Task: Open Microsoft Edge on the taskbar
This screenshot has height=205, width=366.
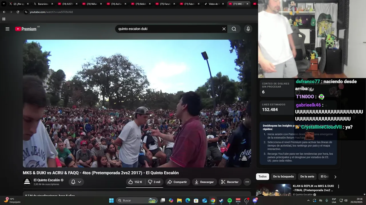Action: (x=188, y=200)
